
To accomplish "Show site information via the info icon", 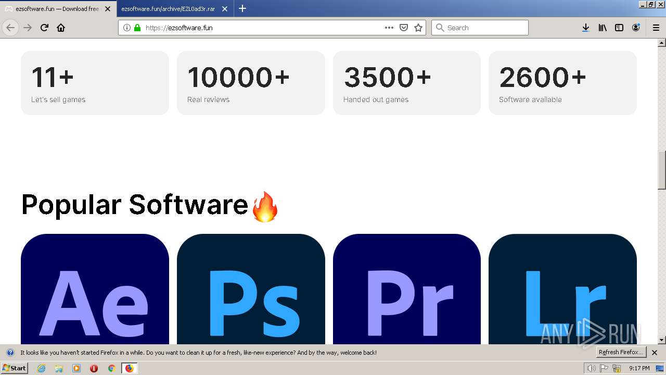I will click(x=127, y=28).
